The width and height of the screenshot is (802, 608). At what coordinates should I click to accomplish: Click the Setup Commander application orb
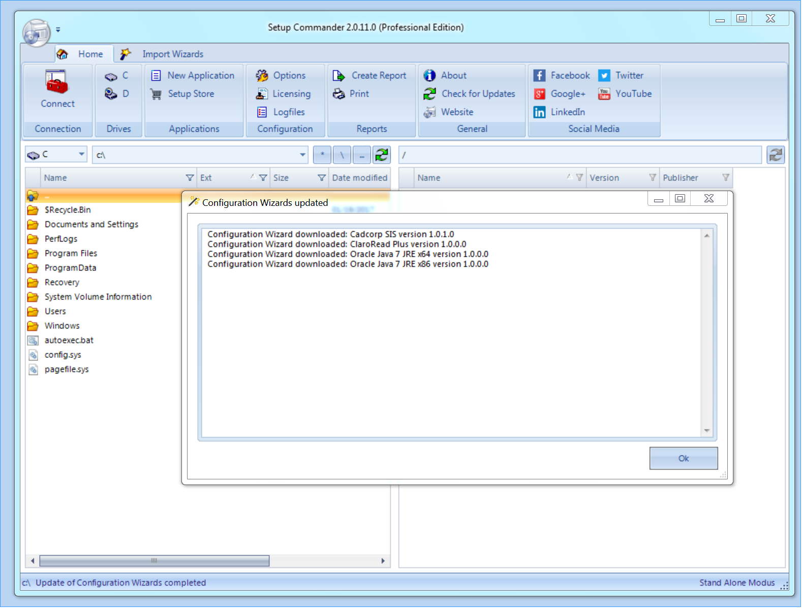[x=36, y=33]
